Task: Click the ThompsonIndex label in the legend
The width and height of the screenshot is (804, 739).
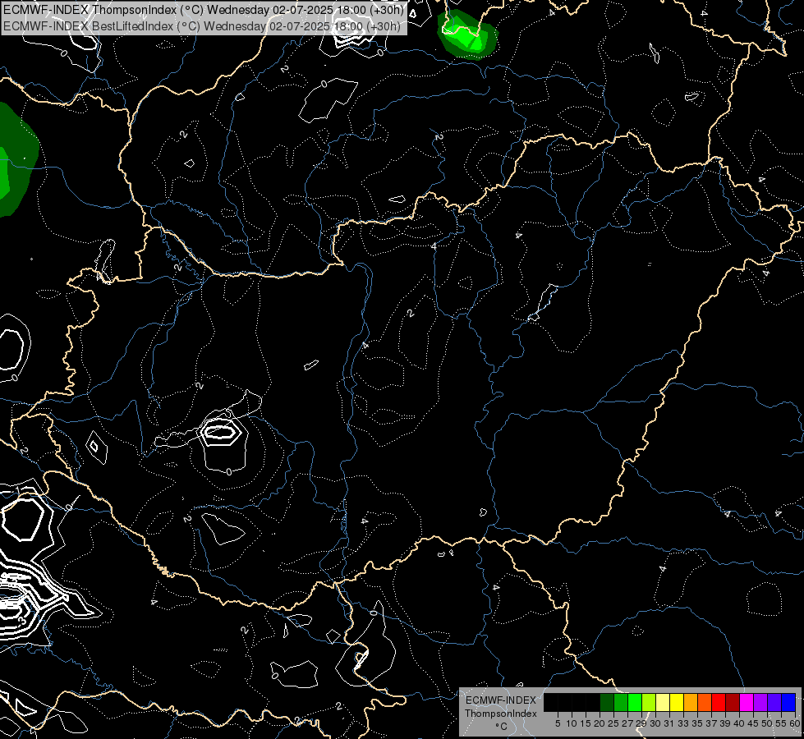Action: pyautogui.click(x=501, y=714)
